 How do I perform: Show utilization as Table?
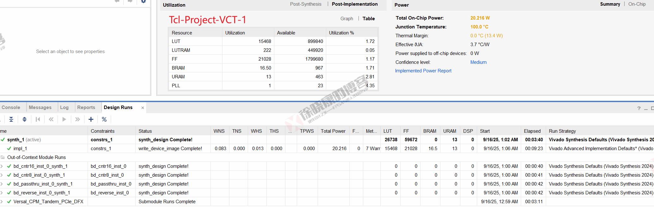[369, 19]
